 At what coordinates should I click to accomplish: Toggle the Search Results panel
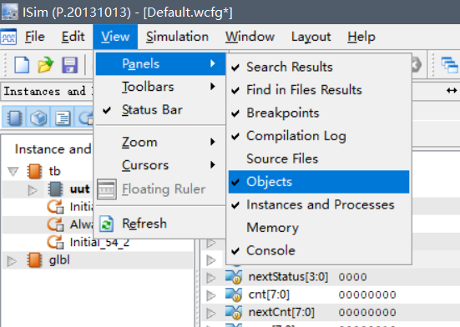pos(319,67)
